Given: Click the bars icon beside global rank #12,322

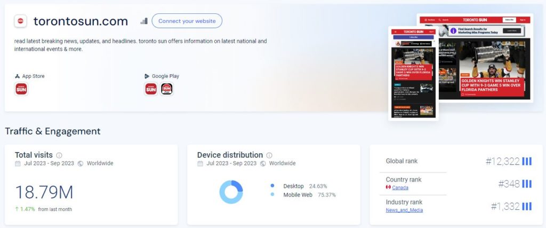Looking at the screenshot, I should coord(527,161).
